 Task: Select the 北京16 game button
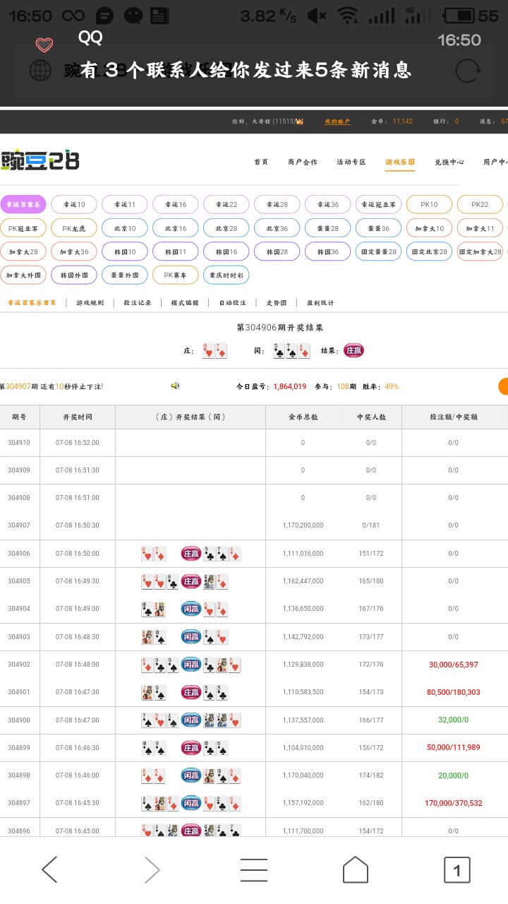(176, 228)
